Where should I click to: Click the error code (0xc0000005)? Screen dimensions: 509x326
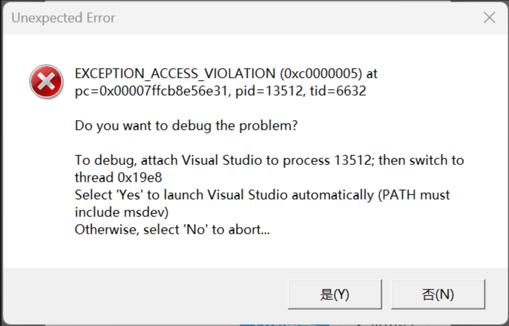tap(321, 74)
